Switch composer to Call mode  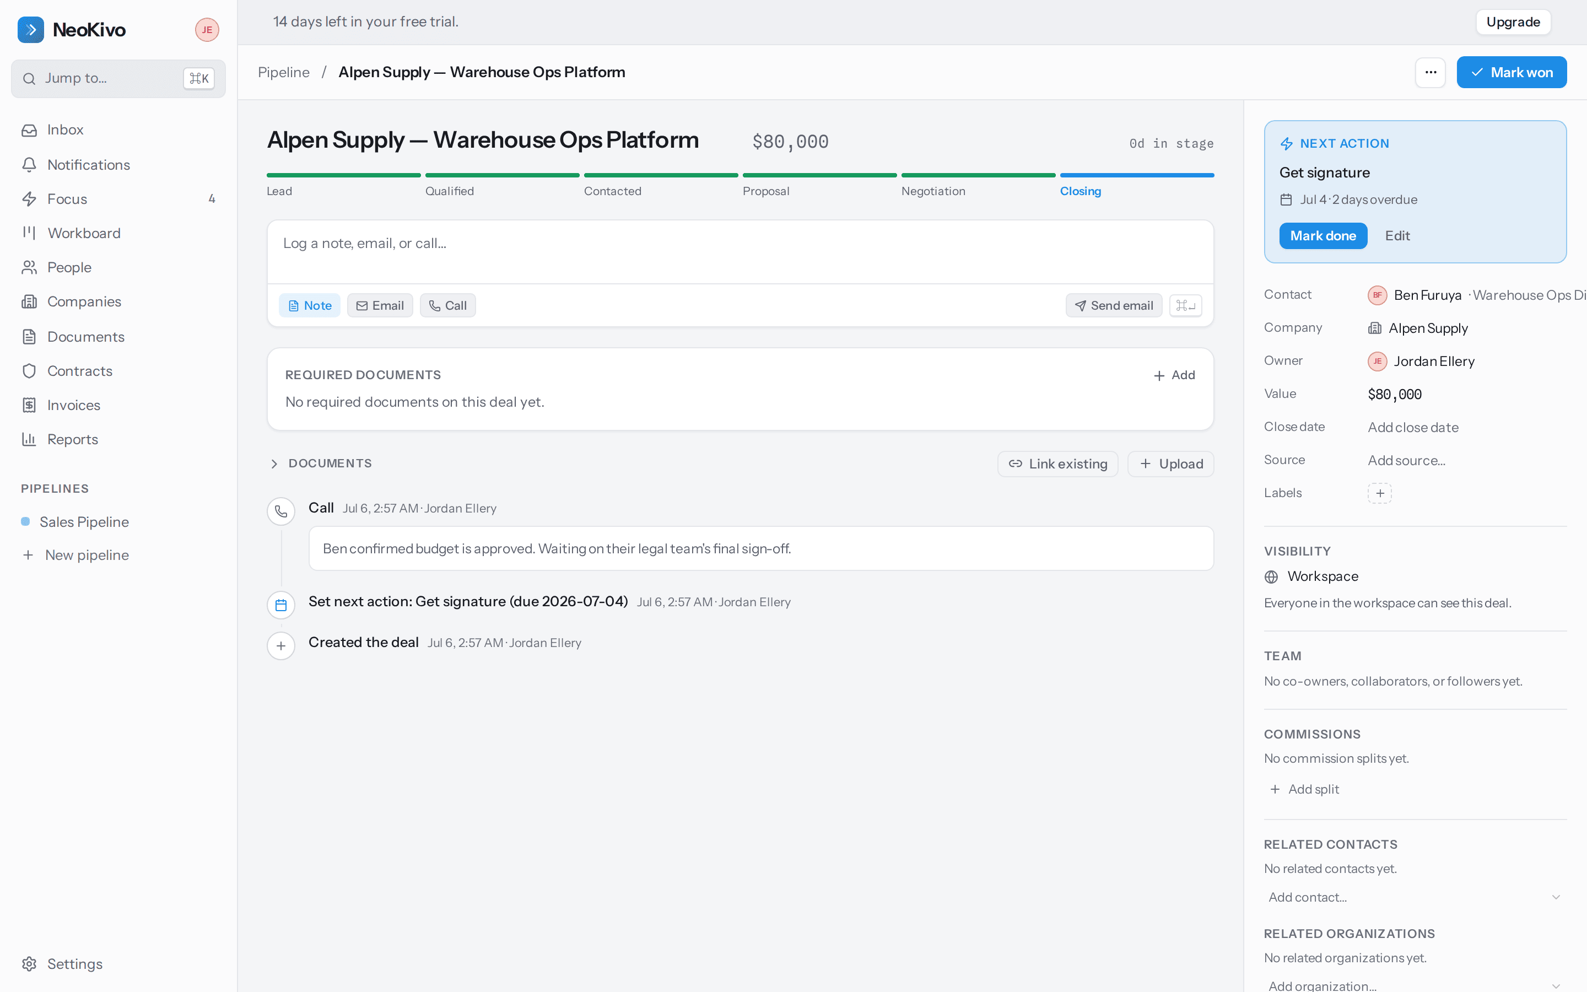click(x=448, y=306)
